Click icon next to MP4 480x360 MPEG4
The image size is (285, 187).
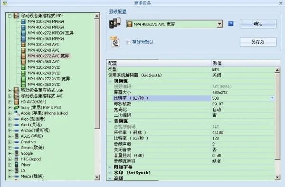coord(23,38)
